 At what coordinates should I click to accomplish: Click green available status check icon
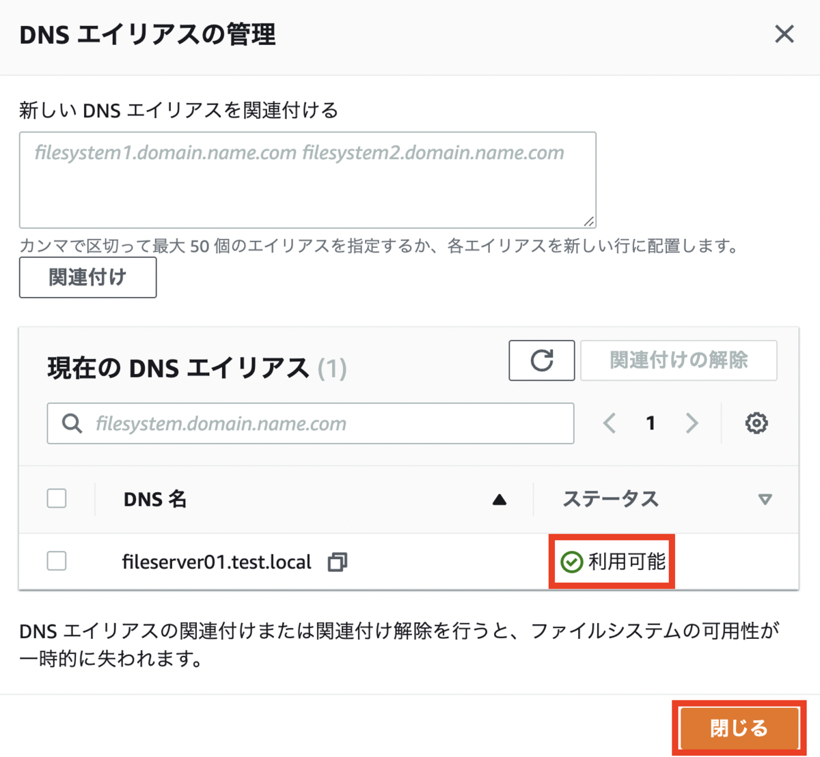[x=571, y=562]
